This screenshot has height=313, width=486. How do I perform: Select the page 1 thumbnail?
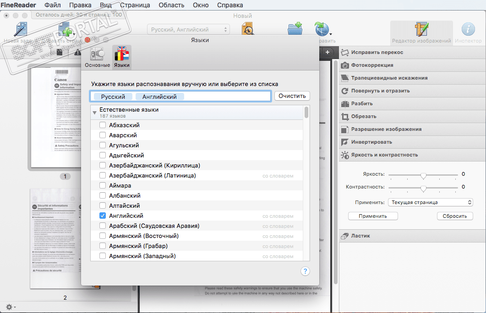coord(56,118)
